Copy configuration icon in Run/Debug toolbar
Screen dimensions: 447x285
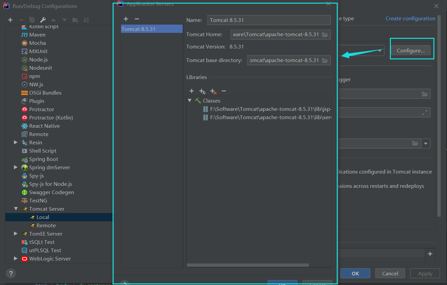[x=32, y=20]
